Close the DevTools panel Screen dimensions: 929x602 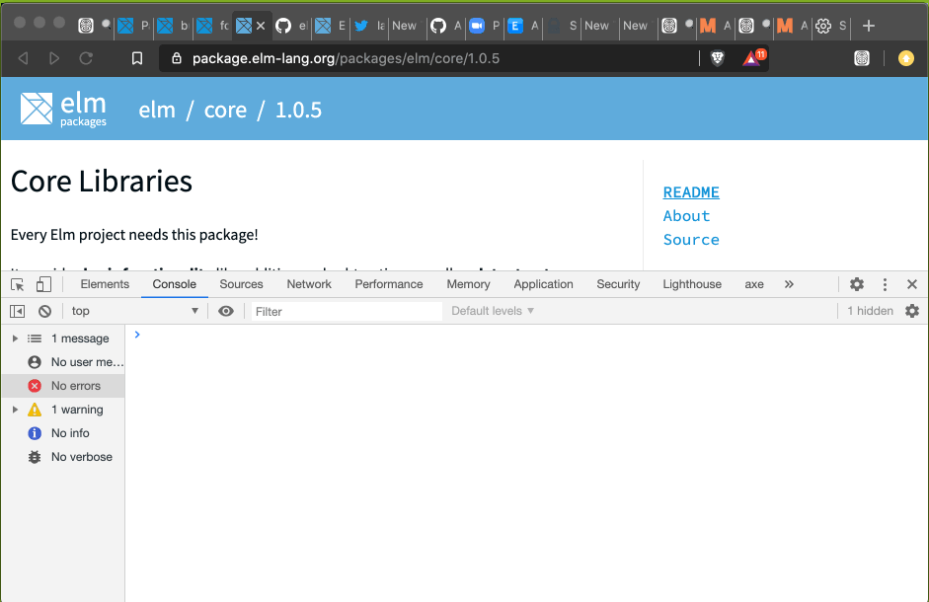(912, 284)
